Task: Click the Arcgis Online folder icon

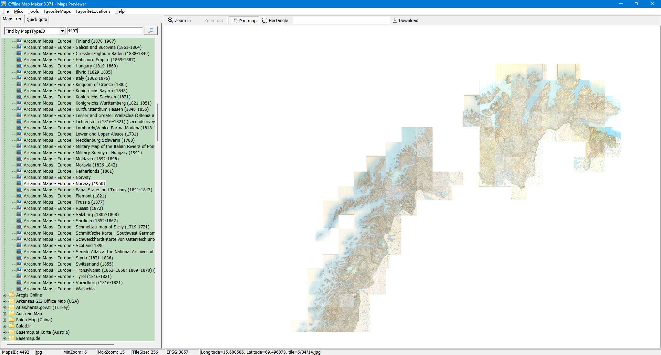Action: [12, 295]
